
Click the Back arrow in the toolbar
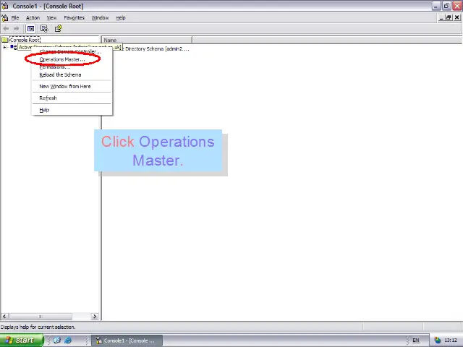point(7,29)
